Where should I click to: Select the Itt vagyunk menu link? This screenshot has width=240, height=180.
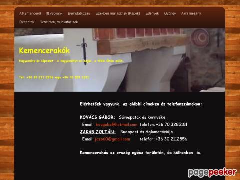[54, 13]
